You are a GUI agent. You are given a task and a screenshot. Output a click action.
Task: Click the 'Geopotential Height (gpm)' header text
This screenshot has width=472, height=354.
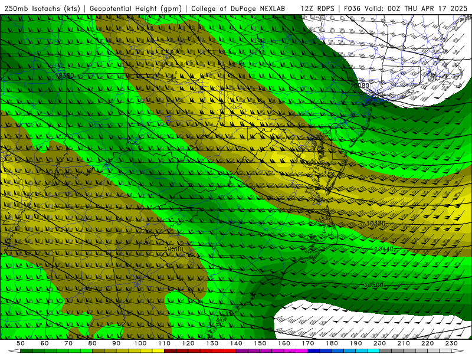tap(136, 8)
